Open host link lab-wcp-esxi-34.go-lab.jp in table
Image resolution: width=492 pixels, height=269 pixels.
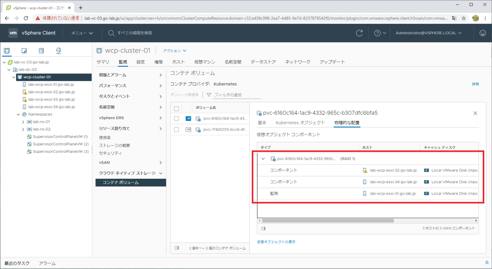click(393, 182)
